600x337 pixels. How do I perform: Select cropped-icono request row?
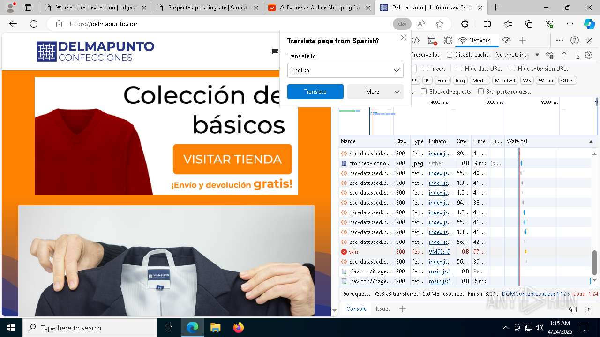click(x=465, y=163)
